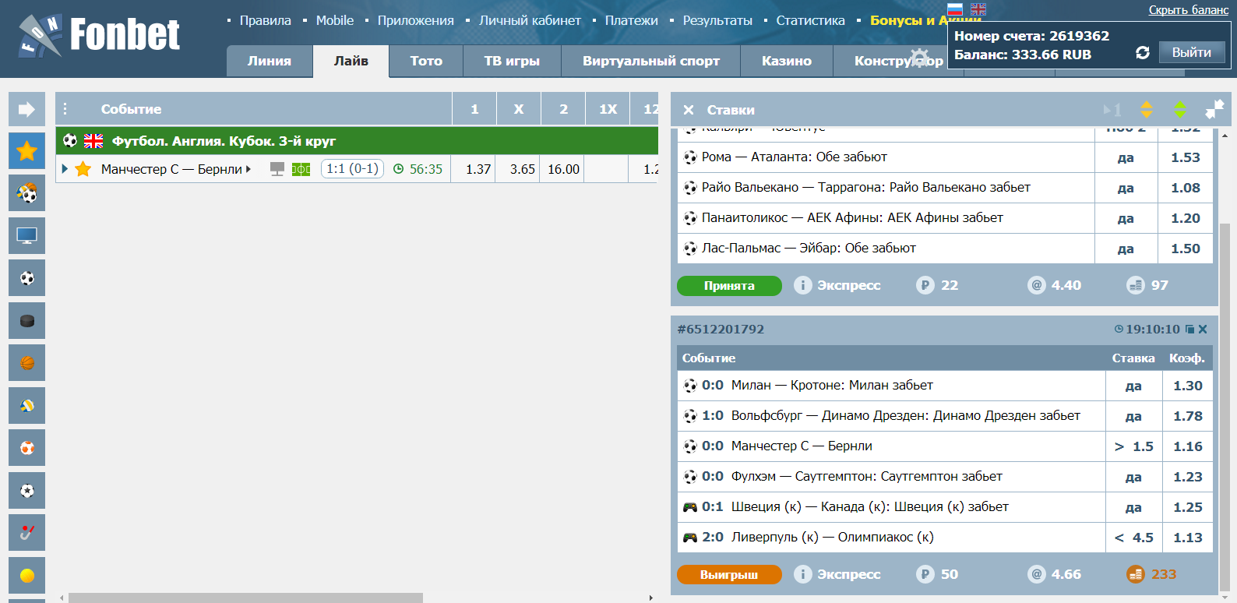The width and height of the screenshot is (1237, 603).
Task: Open the Результаты page
Action: 717,20
